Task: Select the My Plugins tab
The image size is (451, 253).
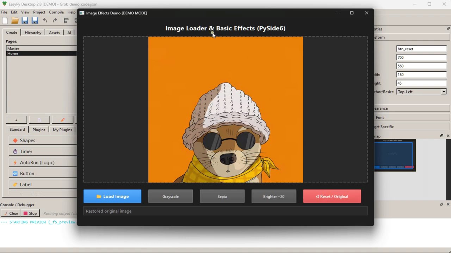Action: 62,130
